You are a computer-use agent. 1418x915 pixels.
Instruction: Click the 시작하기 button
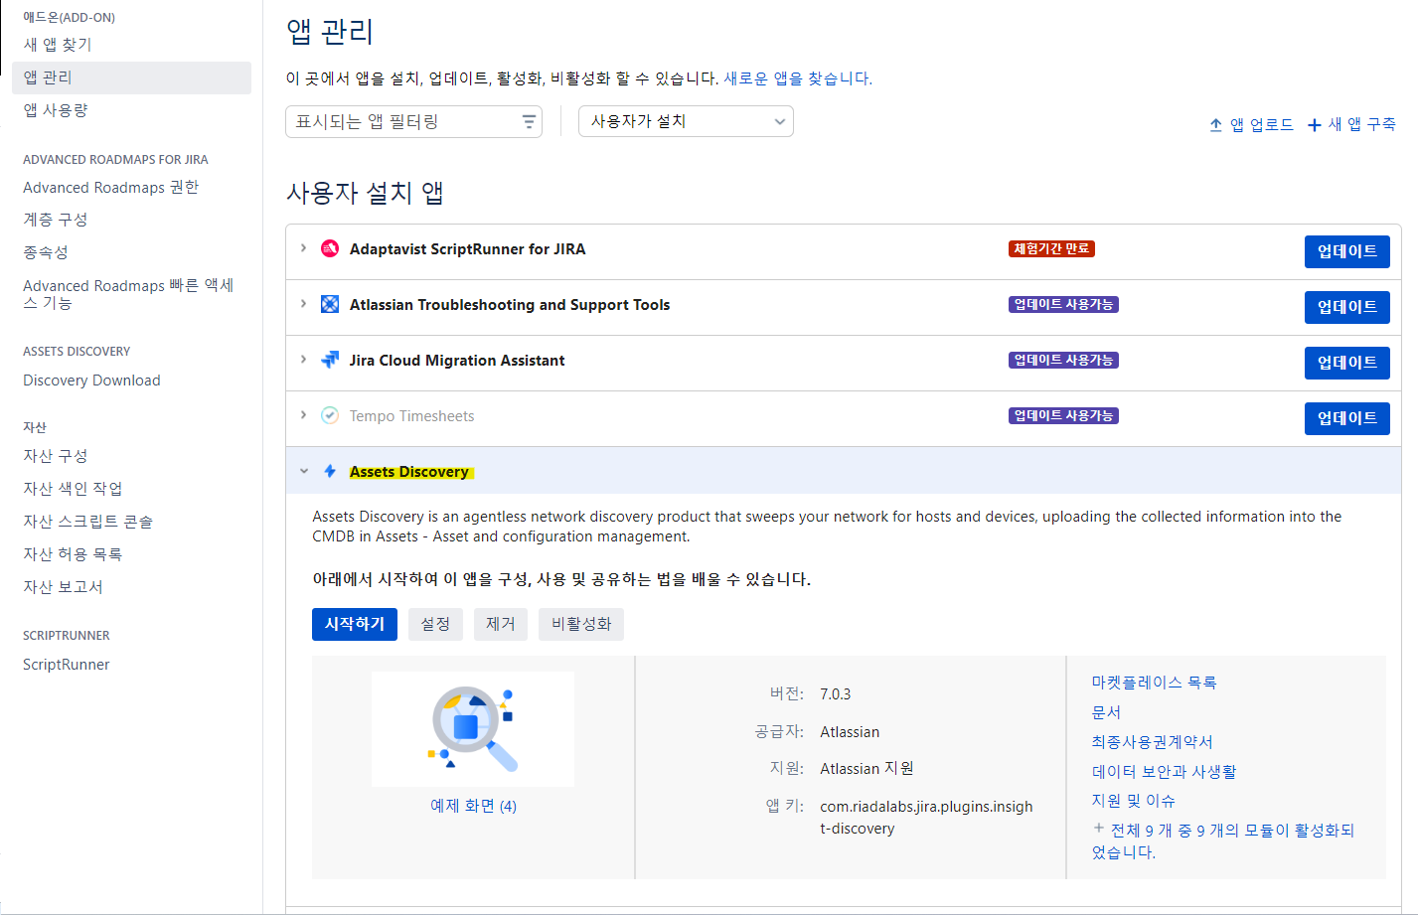click(355, 624)
